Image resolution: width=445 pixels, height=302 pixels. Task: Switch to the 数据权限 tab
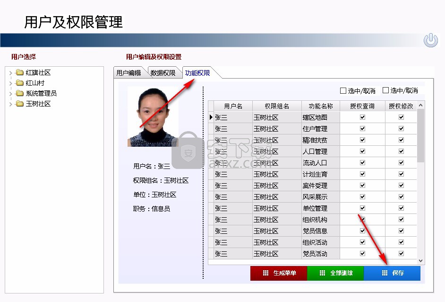[163, 73]
